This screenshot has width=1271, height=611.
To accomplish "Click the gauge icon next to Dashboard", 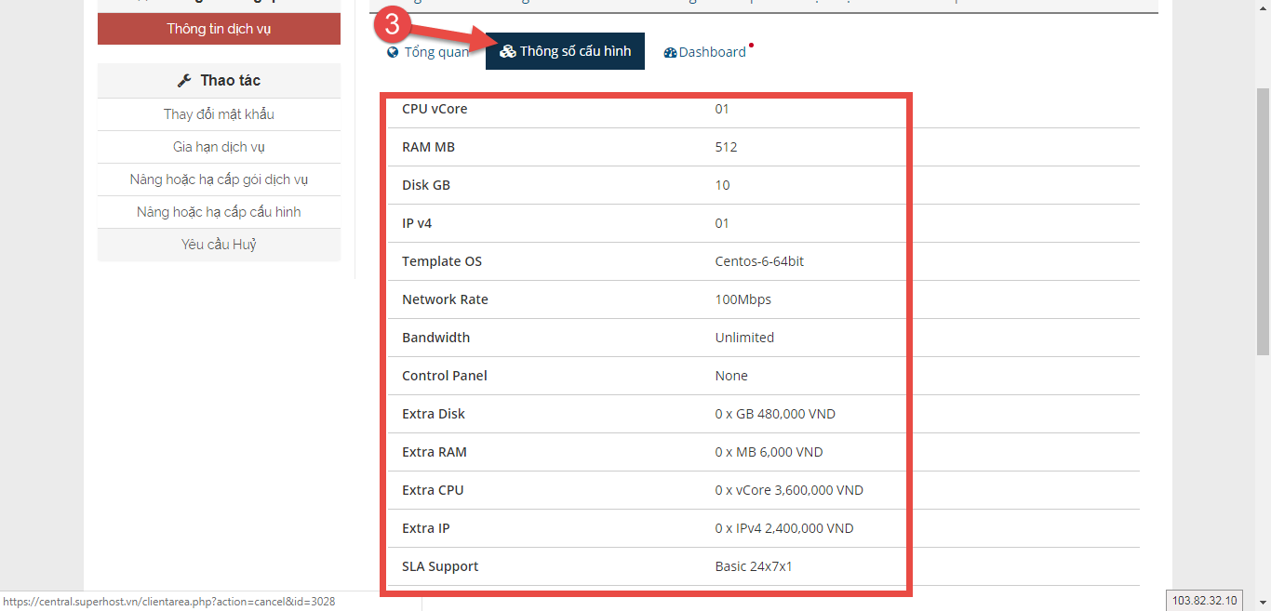I will tap(670, 53).
